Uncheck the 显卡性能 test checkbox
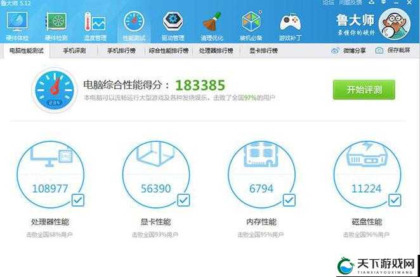The image size is (420, 277). (x=183, y=200)
